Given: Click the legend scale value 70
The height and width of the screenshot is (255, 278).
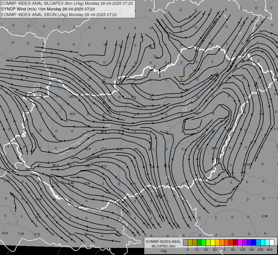Looking at the screenshot, I should pos(224,250).
